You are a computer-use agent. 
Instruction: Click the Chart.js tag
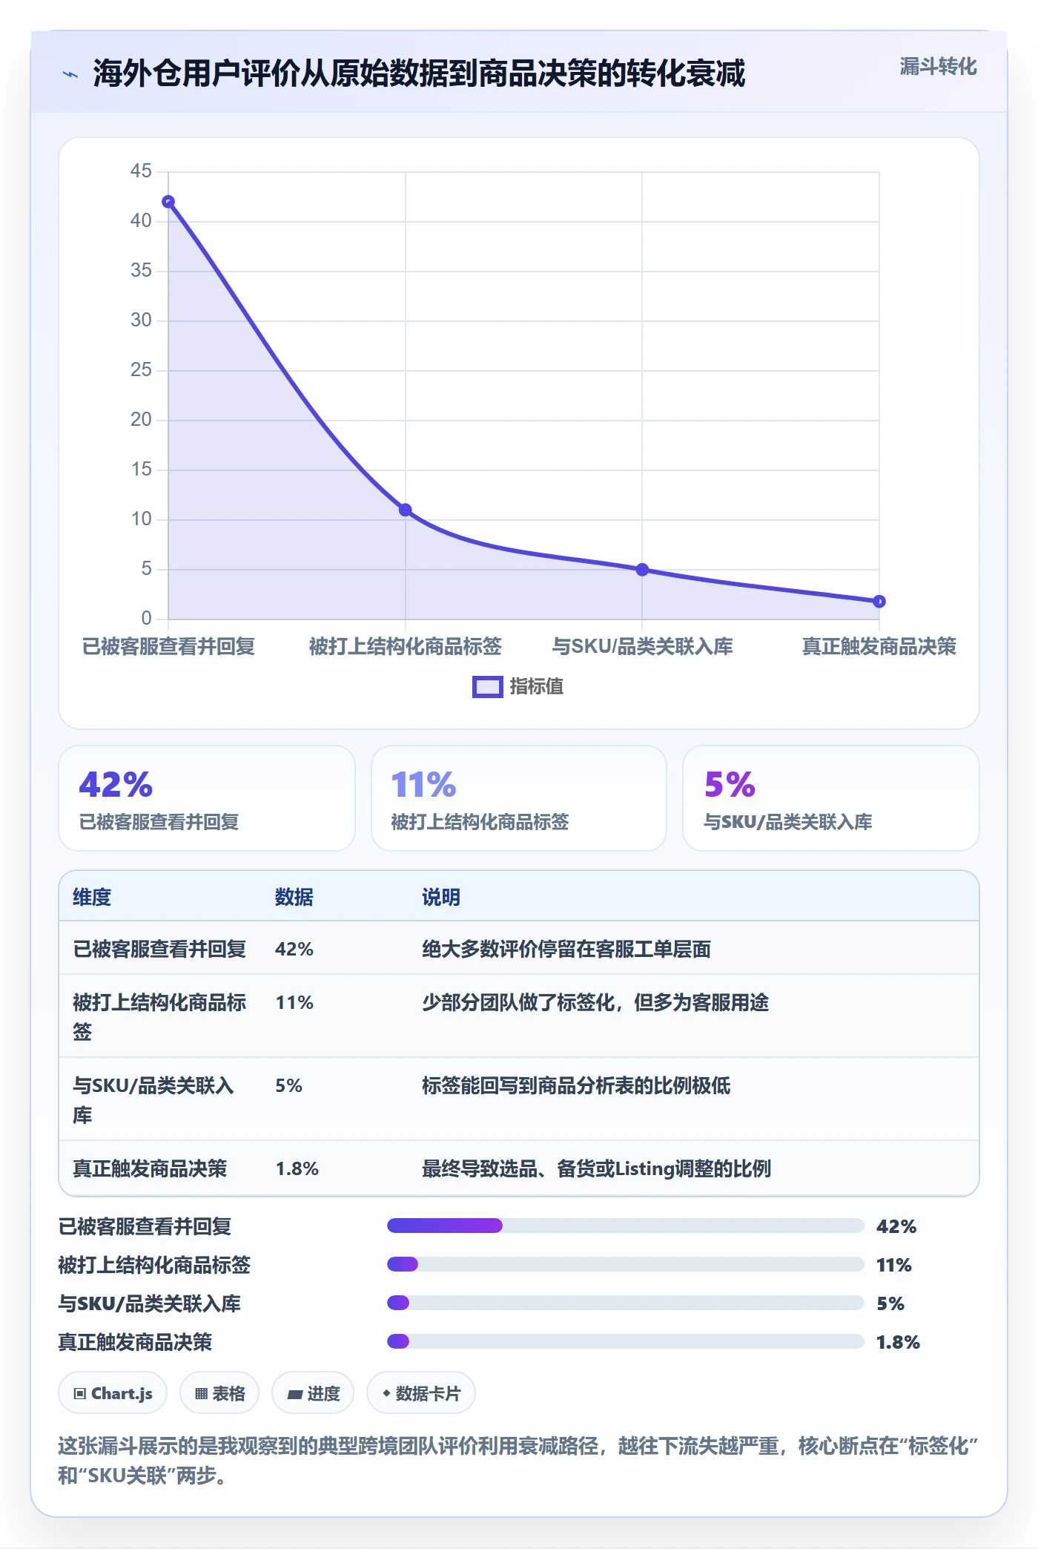pyautogui.click(x=113, y=1393)
